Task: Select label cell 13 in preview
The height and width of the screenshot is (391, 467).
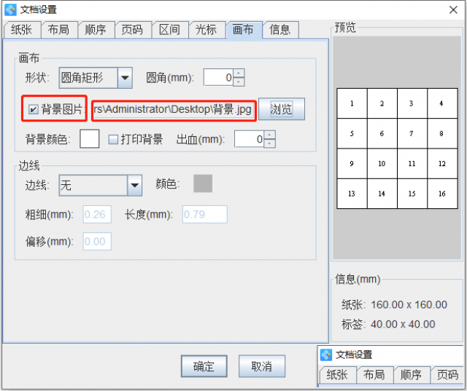Action: click(x=352, y=194)
